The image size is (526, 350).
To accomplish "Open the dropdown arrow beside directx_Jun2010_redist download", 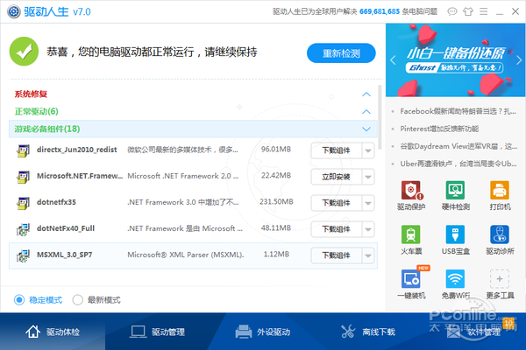I will pyautogui.click(x=368, y=150).
